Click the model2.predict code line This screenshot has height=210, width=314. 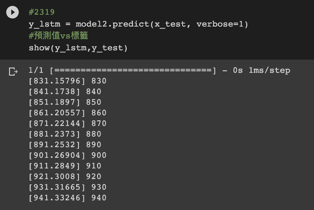(138, 24)
